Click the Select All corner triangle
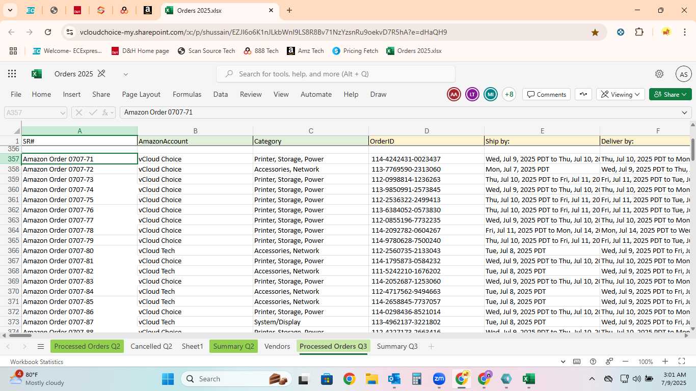696x391 pixels. [17, 131]
